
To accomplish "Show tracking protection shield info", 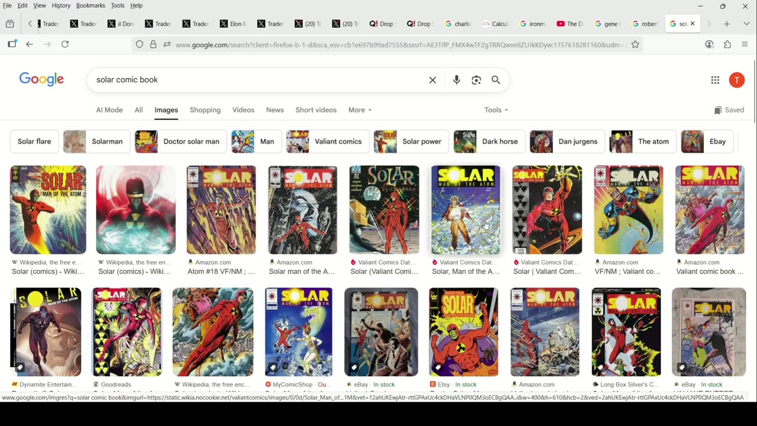I will [x=140, y=44].
